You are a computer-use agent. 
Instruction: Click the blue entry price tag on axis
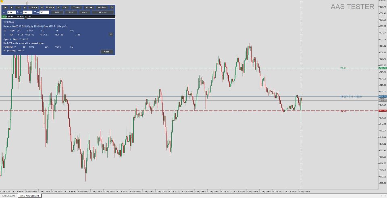(383, 96)
